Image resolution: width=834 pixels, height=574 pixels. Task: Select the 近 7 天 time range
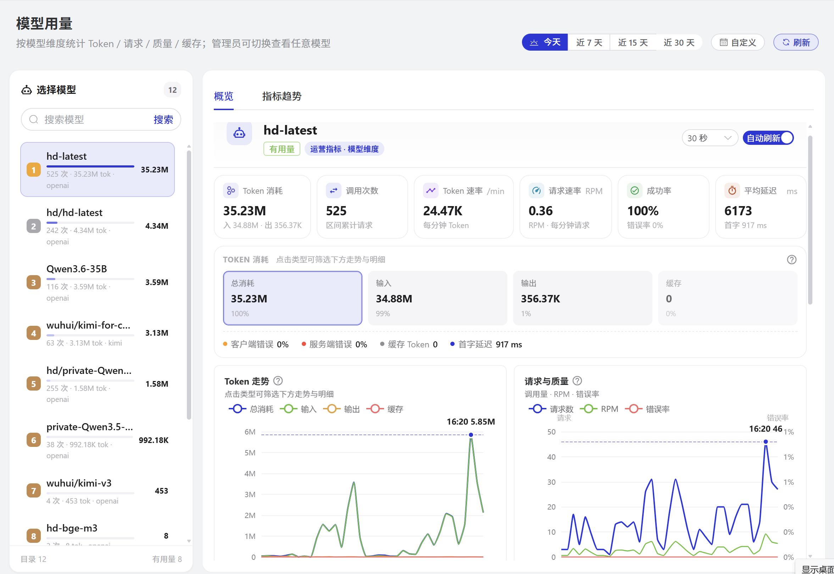pos(589,42)
